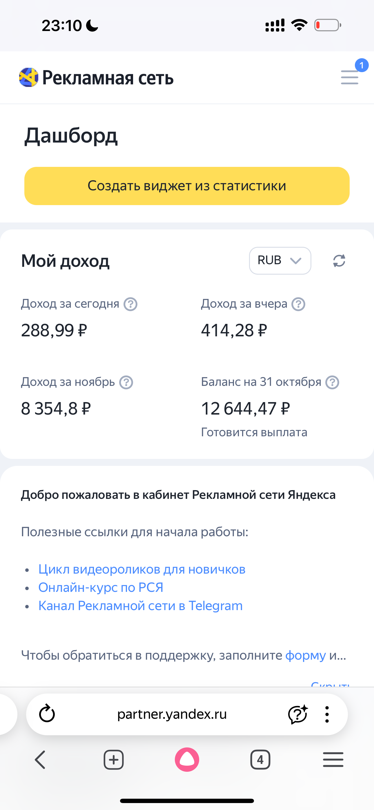Tap the partner.yandex.ru address field
Screen dimensions: 374x810
tap(172, 714)
